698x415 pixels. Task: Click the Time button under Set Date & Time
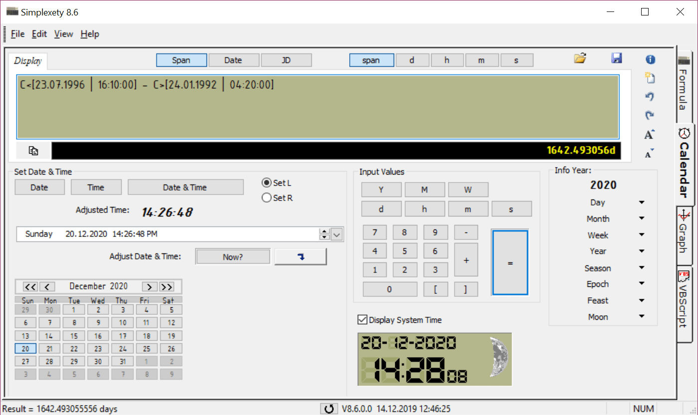click(x=96, y=188)
